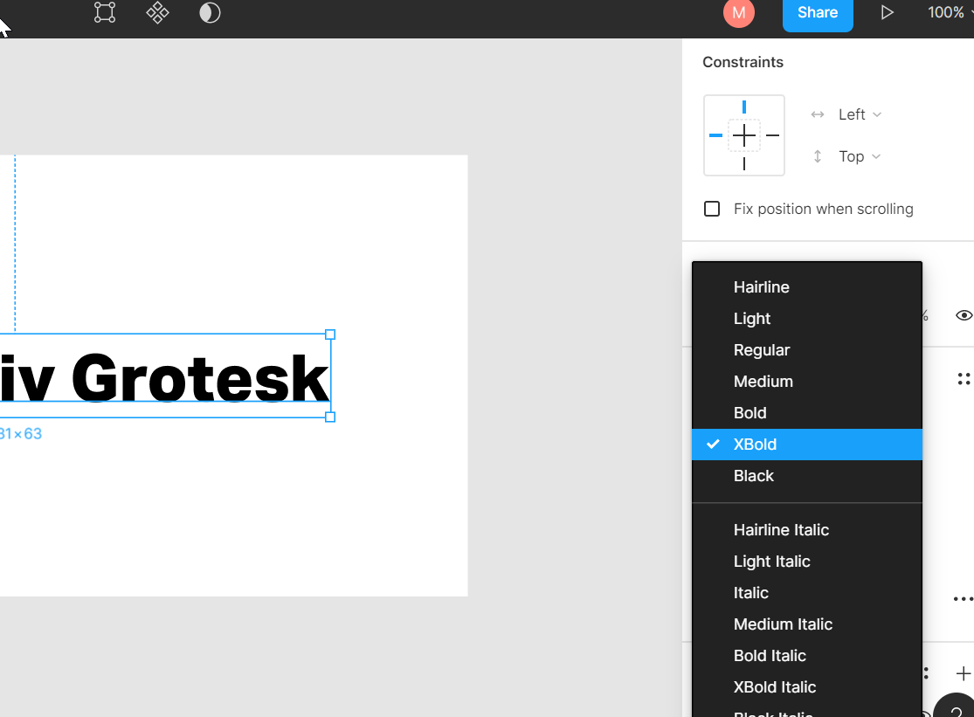Toggle the top constraint in the constraints widget
Viewport: 974px width, 717px height.
point(743,106)
